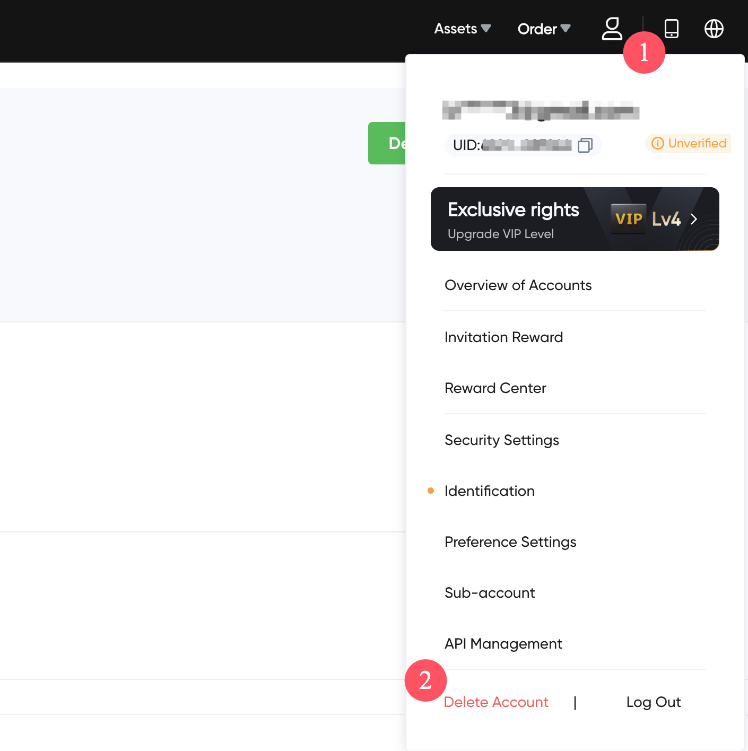
Task: Click Log Out
Action: coord(653,702)
